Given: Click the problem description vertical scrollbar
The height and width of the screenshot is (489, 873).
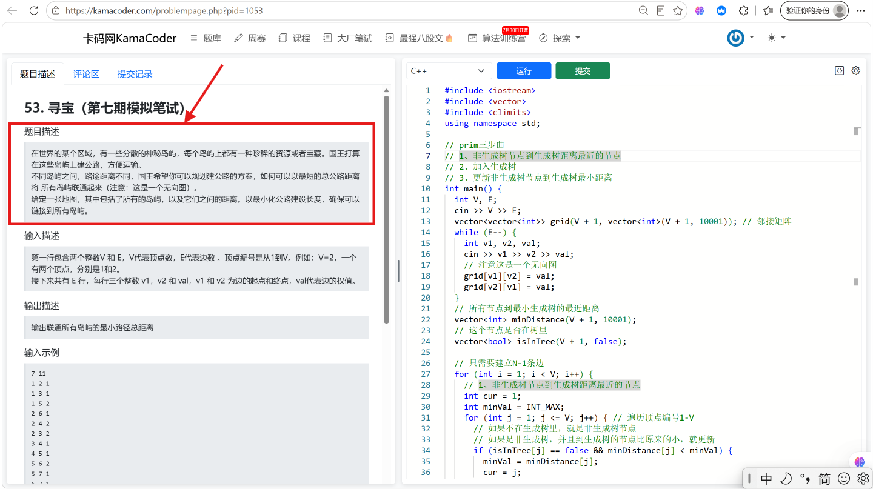Looking at the screenshot, I should click(386, 209).
